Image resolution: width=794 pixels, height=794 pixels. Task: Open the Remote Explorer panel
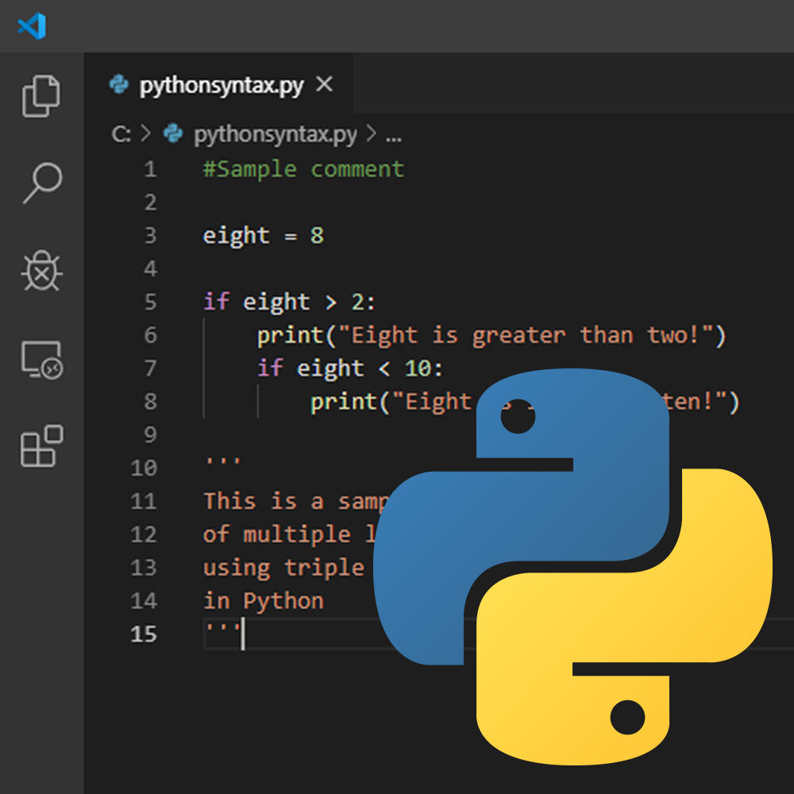pyautogui.click(x=41, y=360)
